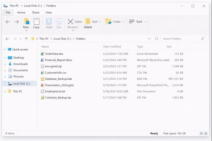Image resolution: width=212 pixels, height=141 pixels.
Task: Open the Share ribbon tab
Action: click(x=36, y=12)
